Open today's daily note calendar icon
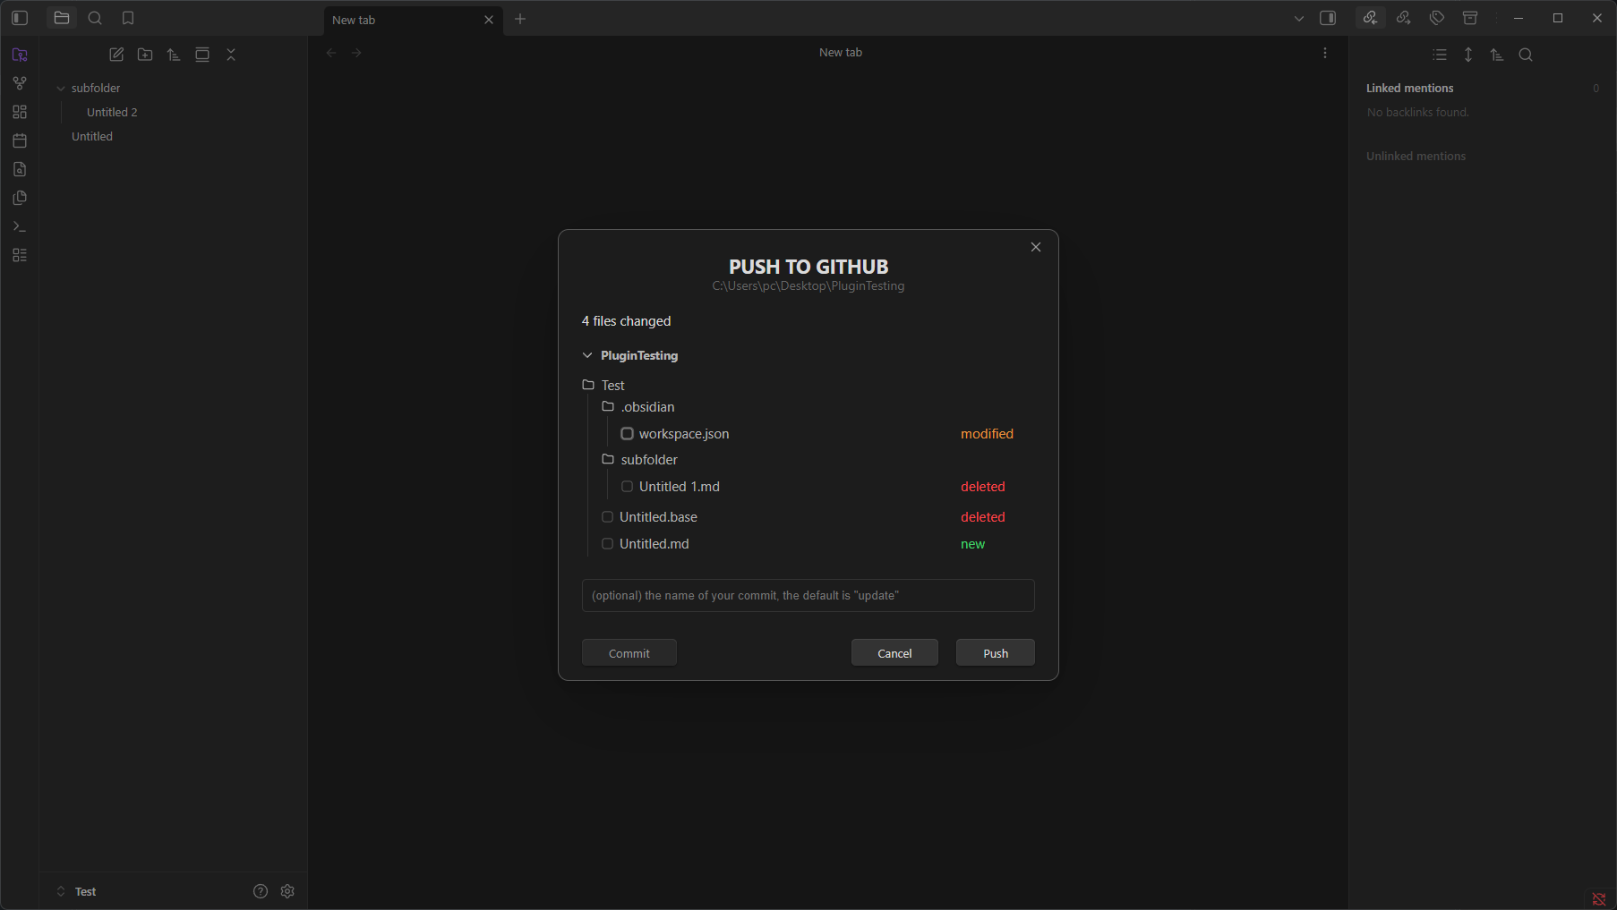Screen dimensions: 1617x910 pyautogui.click(x=20, y=140)
